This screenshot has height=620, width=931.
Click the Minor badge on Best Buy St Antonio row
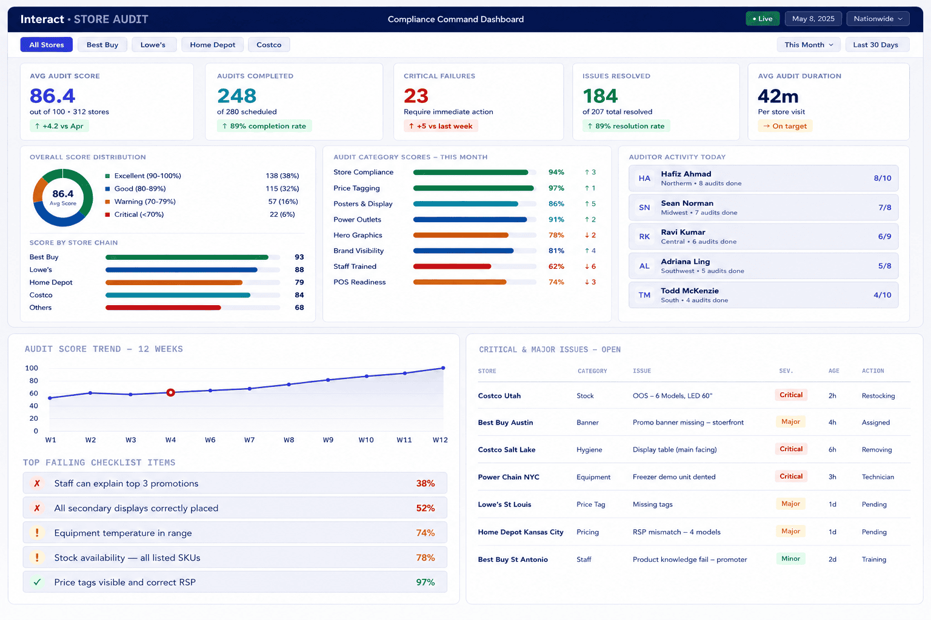click(x=790, y=559)
